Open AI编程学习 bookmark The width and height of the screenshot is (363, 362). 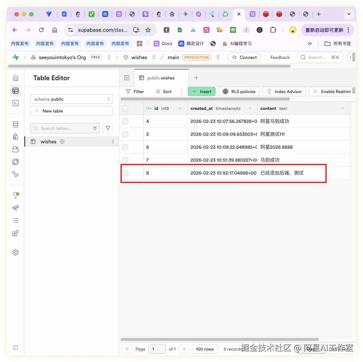[x=237, y=43]
